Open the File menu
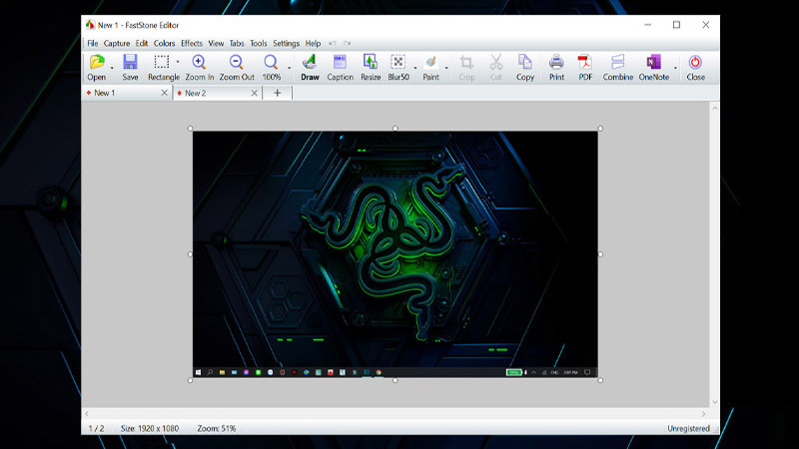Screen dimensions: 799x449 pos(92,43)
